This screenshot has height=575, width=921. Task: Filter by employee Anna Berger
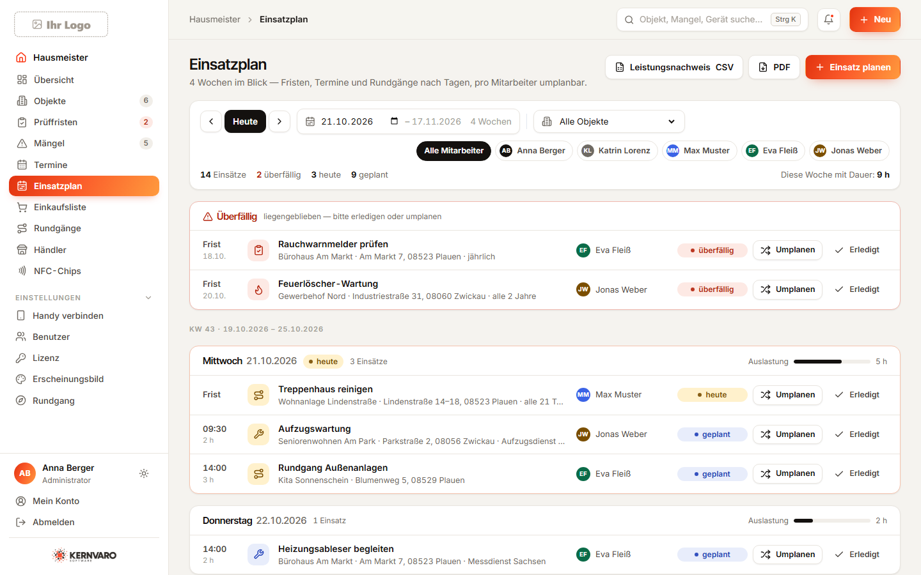(x=534, y=151)
